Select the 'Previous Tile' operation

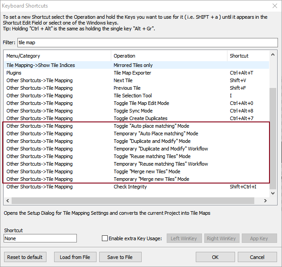click(136, 88)
